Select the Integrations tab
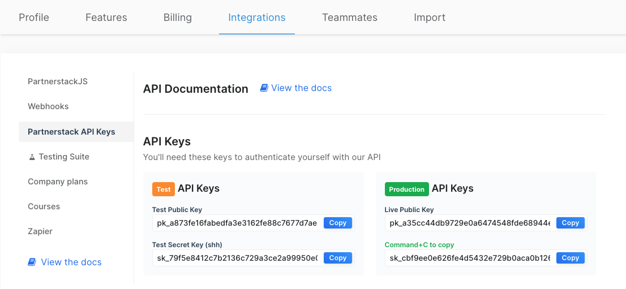The width and height of the screenshot is (626, 289). click(x=257, y=18)
